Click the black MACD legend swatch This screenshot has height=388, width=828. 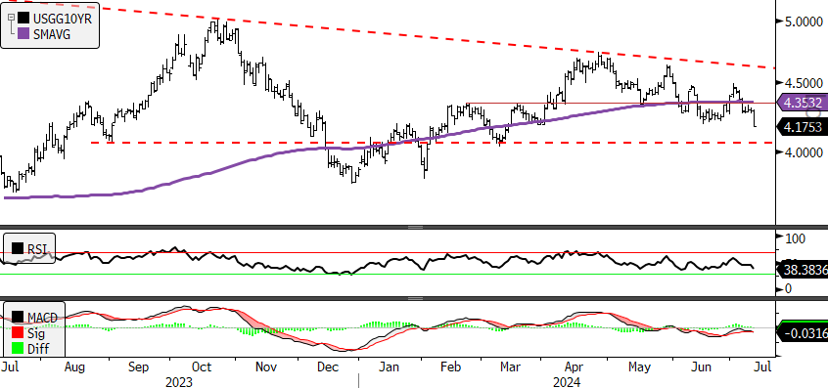[x=18, y=318]
